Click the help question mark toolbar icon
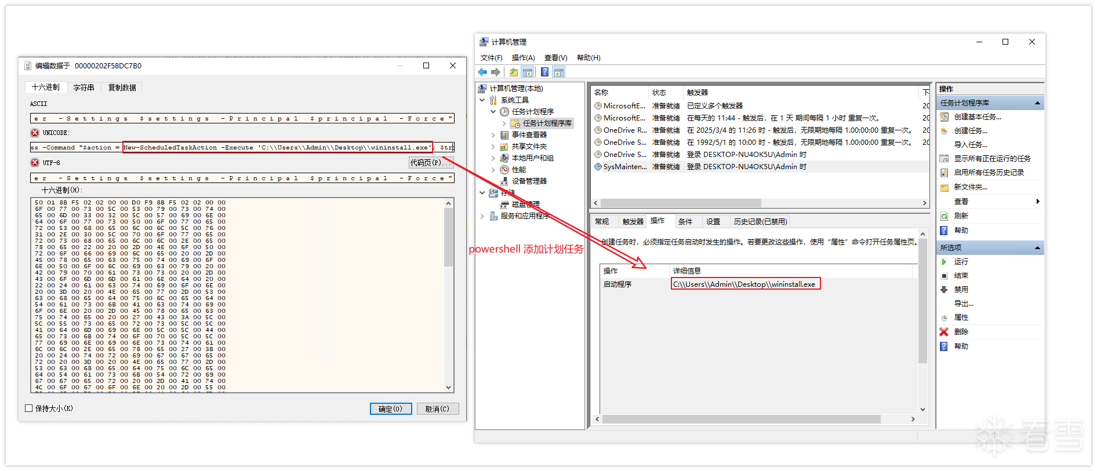The image size is (1097, 471). tap(544, 72)
